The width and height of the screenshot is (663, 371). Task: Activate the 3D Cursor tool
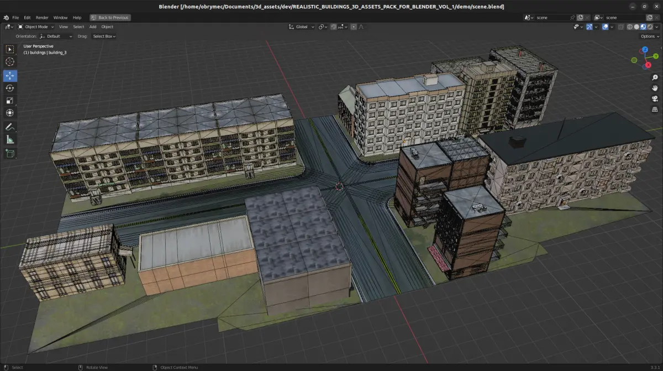(x=10, y=62)
